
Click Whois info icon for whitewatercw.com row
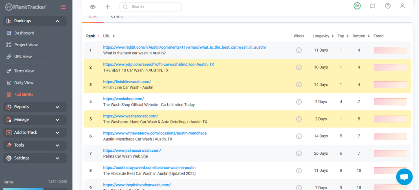pos(299,136)
